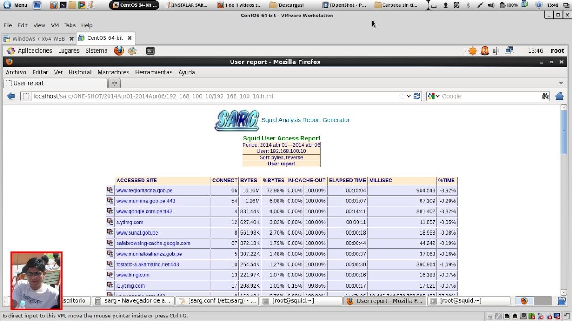
Task: Click the detail icon for www.sunat.gob.pe row
Action: [x=110, y=232]
